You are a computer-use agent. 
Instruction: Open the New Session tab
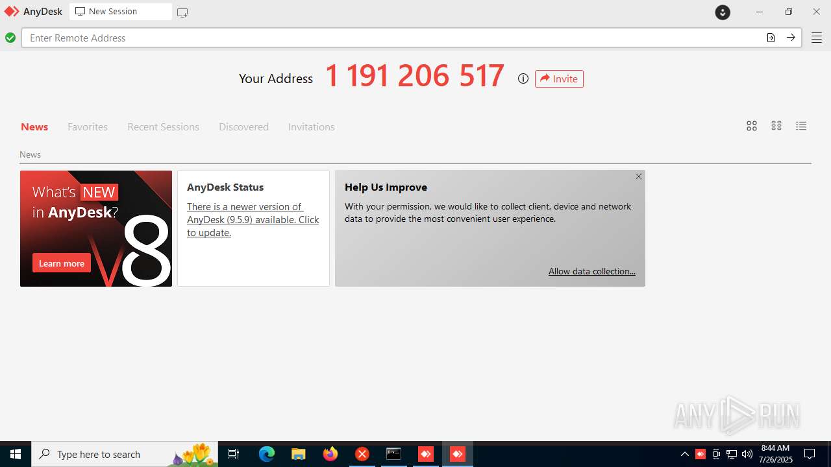pos(121,12)
